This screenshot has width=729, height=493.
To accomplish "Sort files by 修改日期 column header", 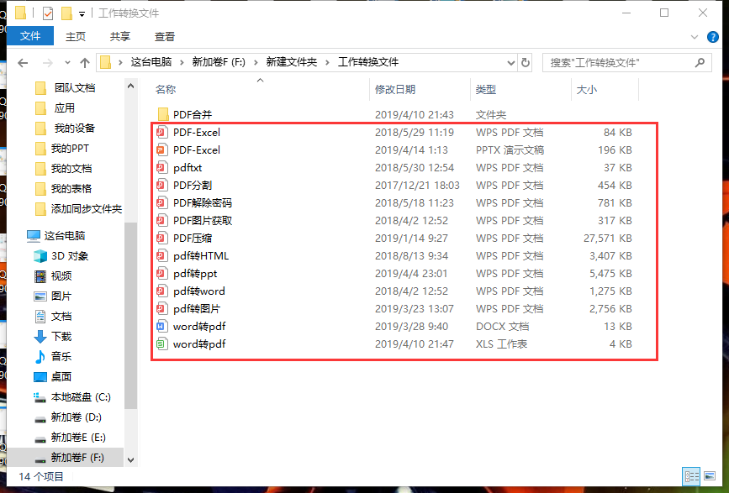I will pyautogui.click(x=395, y=90).
